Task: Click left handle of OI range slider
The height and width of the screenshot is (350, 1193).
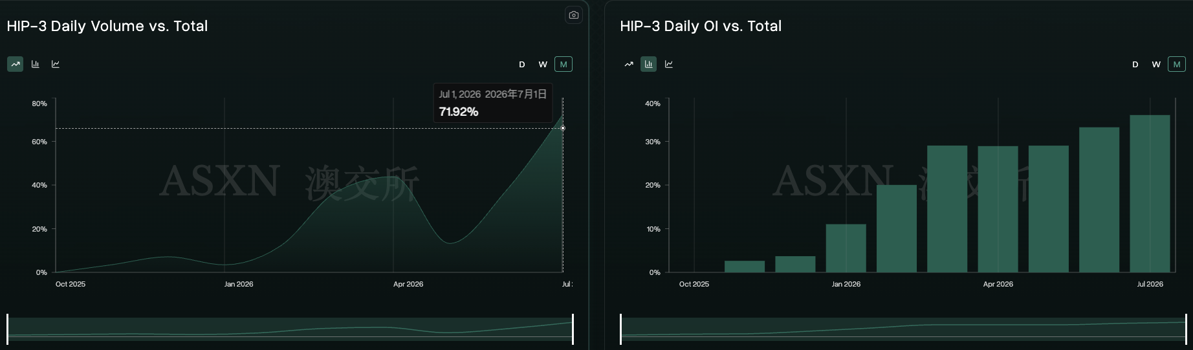Action: 621,329
